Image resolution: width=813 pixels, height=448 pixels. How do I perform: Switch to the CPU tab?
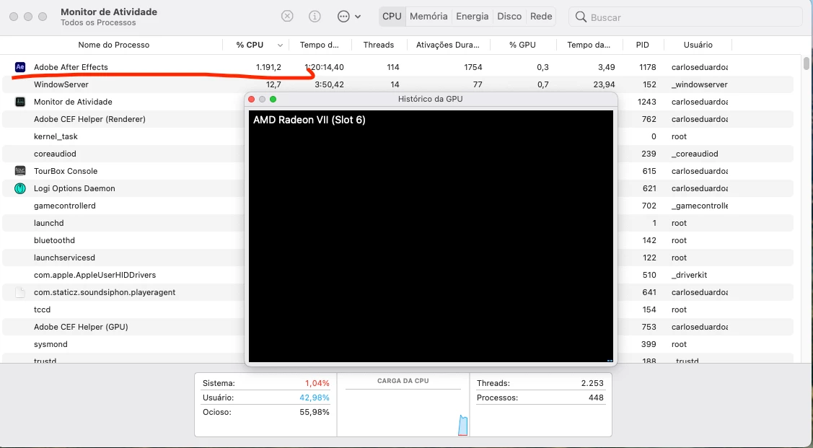[x=392, y=16]
